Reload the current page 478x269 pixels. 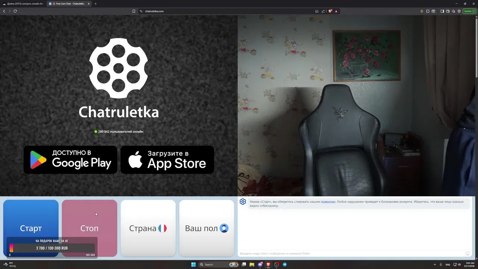15,11
